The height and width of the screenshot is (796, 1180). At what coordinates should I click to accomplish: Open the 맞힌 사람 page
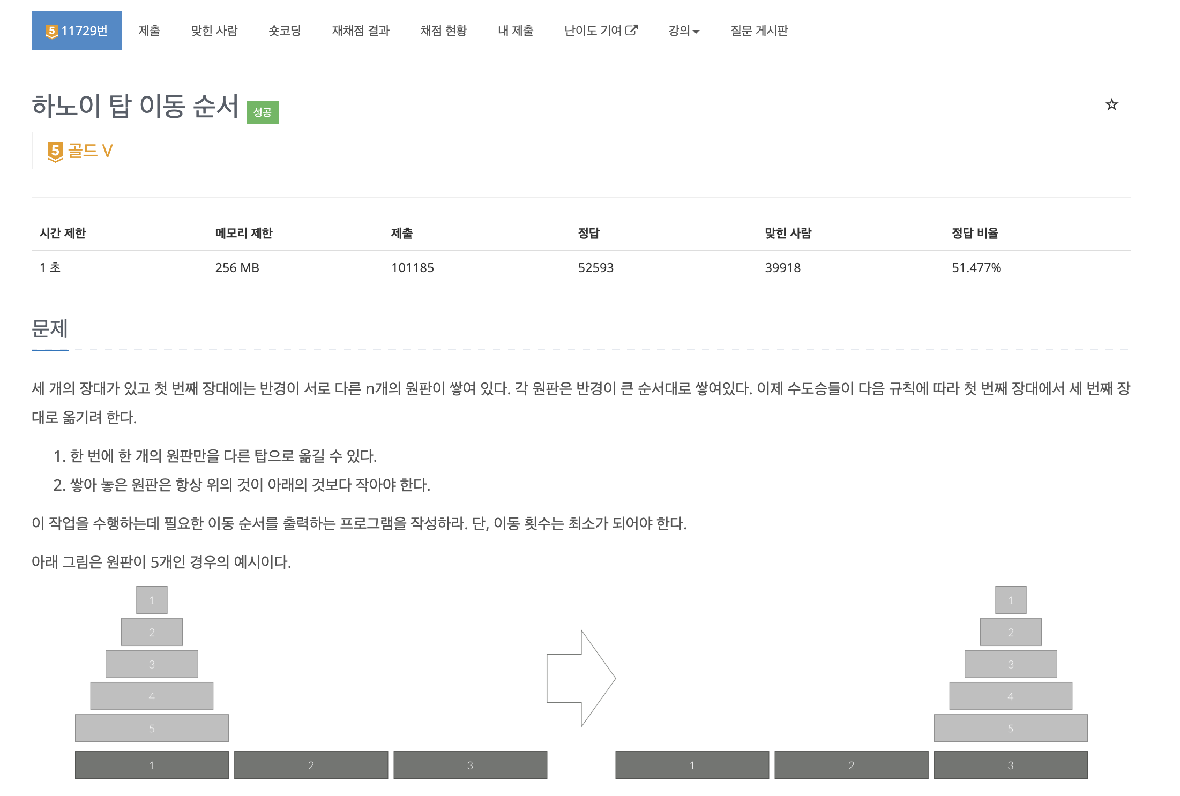(x=214, y=31)
